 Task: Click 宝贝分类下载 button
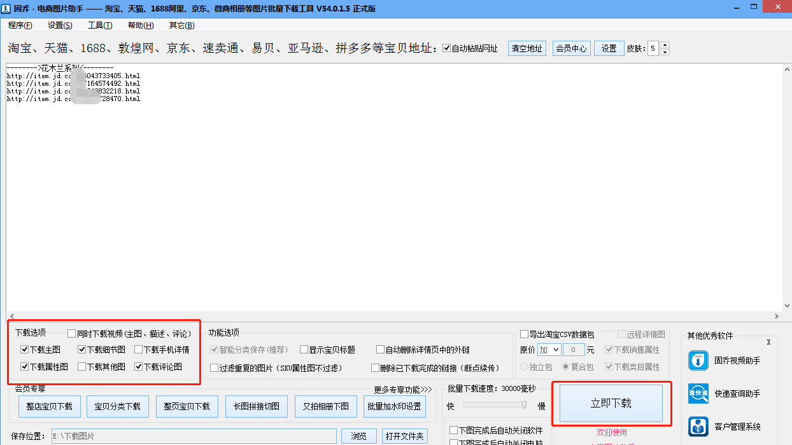117,406
